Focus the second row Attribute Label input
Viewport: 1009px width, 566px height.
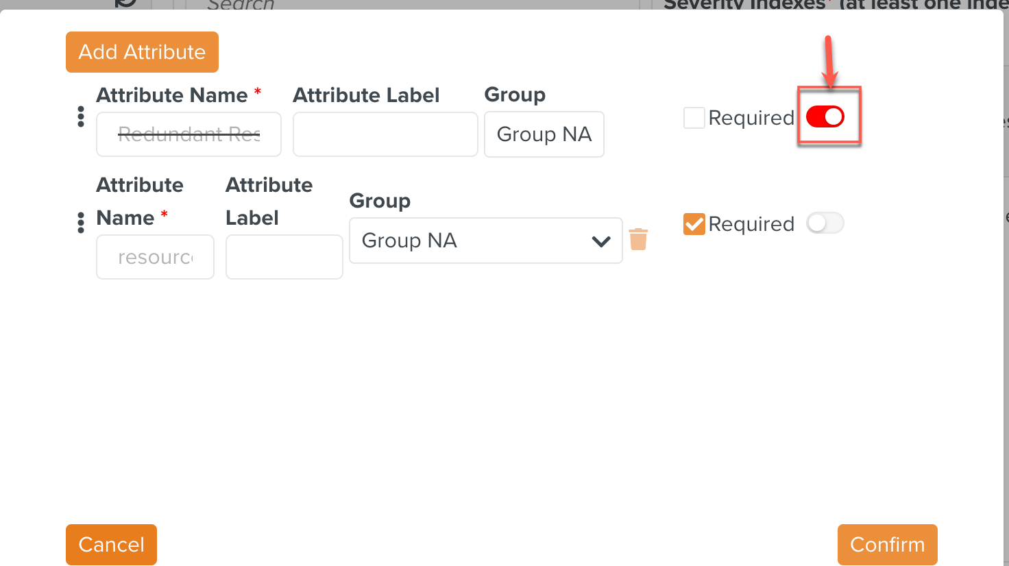pyautogui.click(x=284, y=257)
